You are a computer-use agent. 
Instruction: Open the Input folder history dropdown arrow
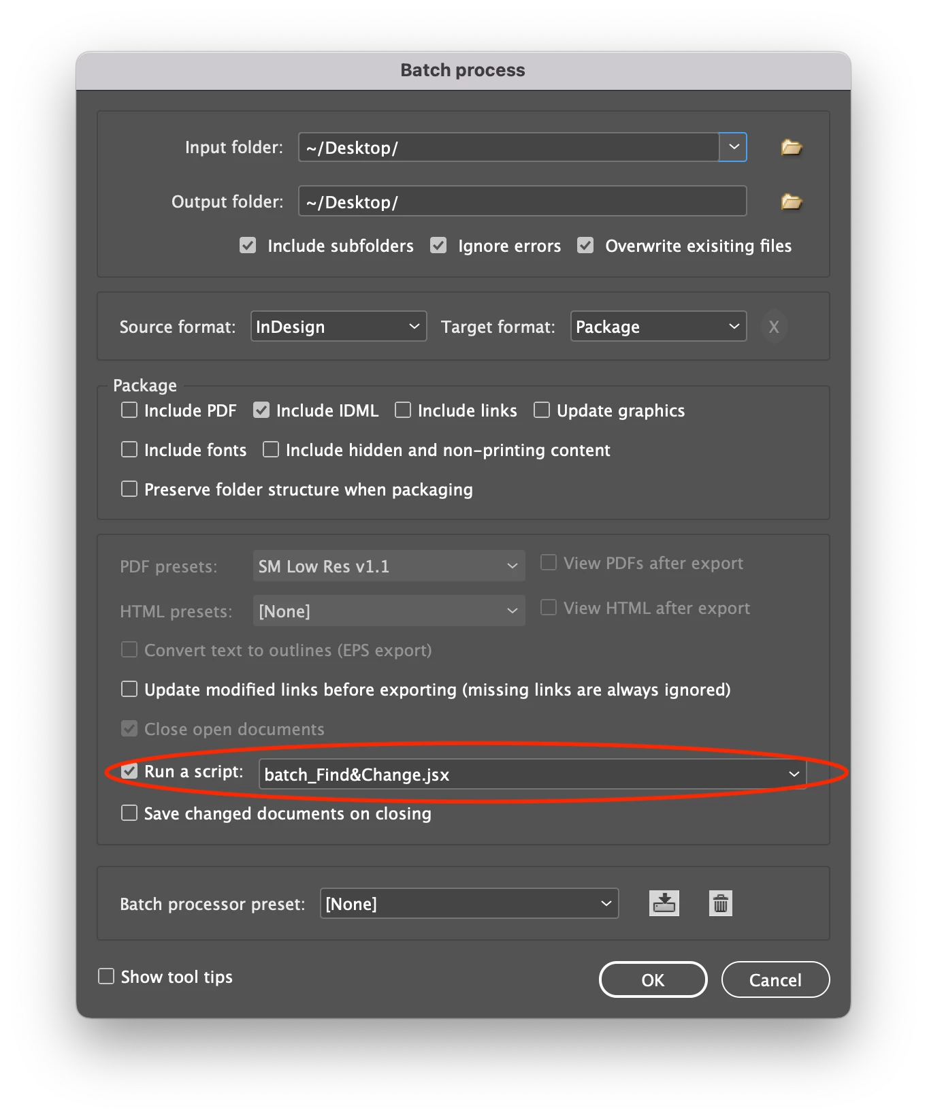[x=734, y=147]
